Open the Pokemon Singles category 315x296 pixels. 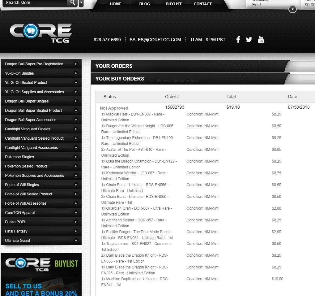[x=41, y=157]
